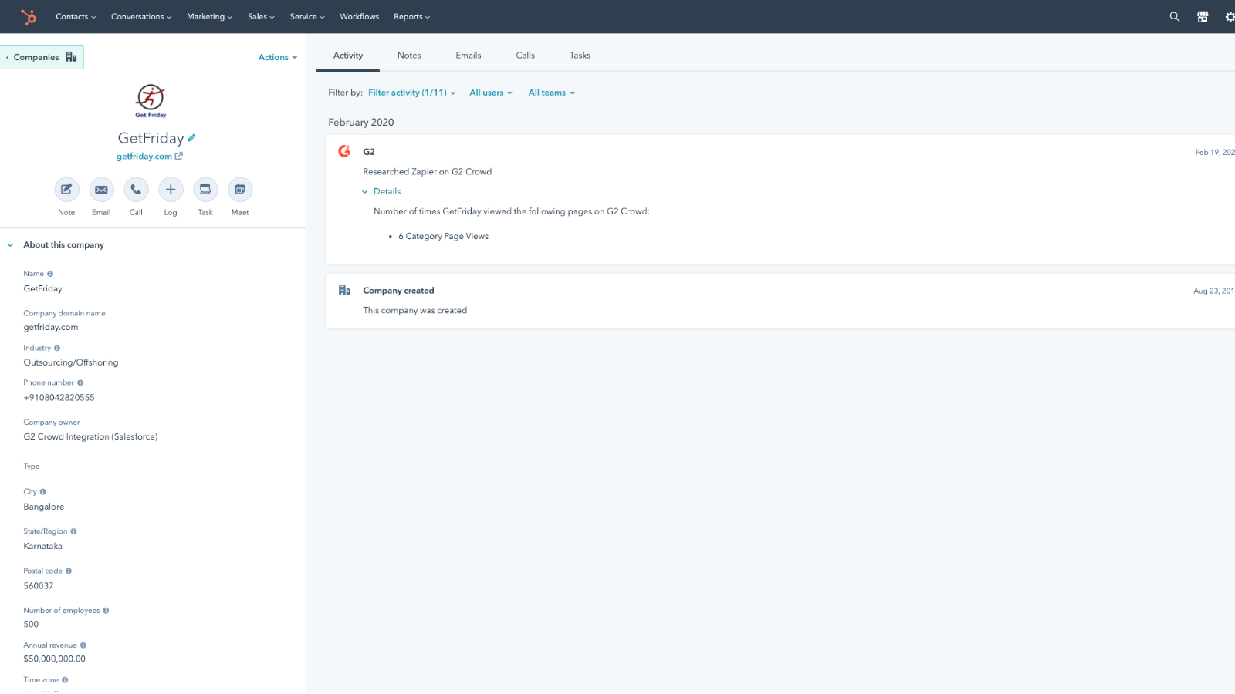Click the City value Bangalore
The width and height of the screenshot is (1235, 694).
44,507
